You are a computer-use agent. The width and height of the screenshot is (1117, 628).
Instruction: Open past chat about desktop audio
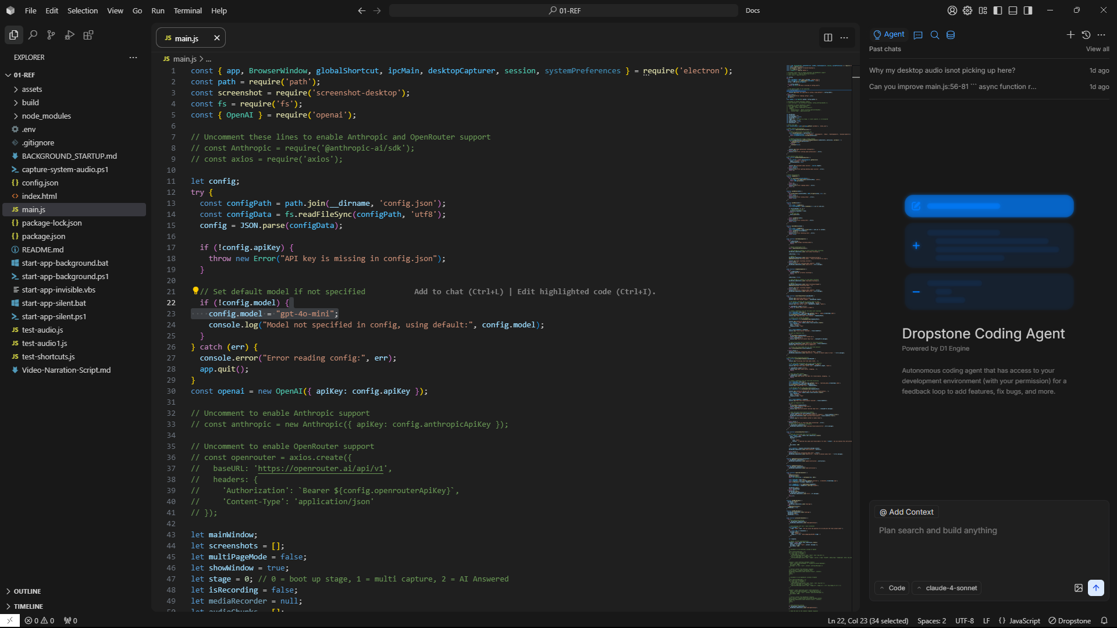(x=989, y=70)
